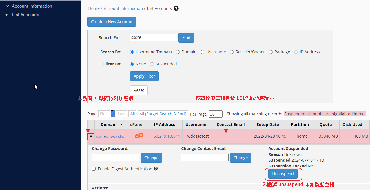This screenshot has height=190, width=370.
Task: Click the cPanel logo icon for ssdtest.wdo.tw
Action: click(x=139, y=136)
